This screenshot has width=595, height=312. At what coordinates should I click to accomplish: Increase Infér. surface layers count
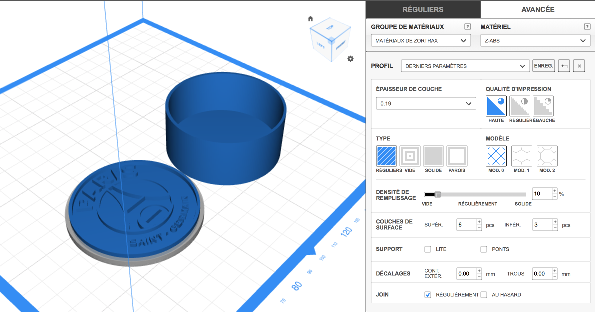pyautogui.click(x=555, y=222)
